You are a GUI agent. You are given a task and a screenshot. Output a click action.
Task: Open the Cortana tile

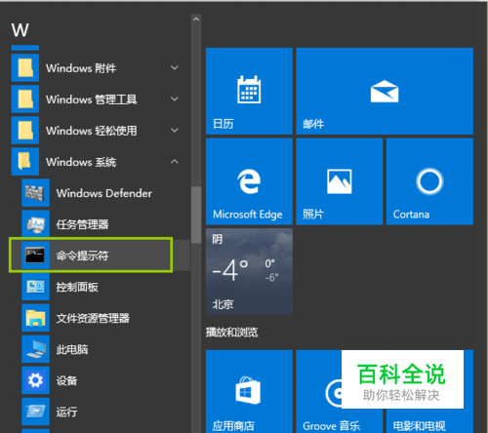pos(429,181)
